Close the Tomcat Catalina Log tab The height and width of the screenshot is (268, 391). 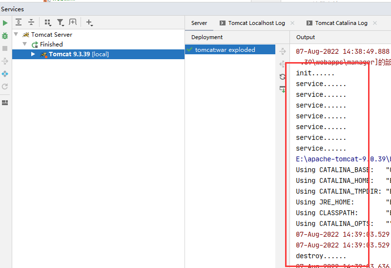[x=374, y=23]
